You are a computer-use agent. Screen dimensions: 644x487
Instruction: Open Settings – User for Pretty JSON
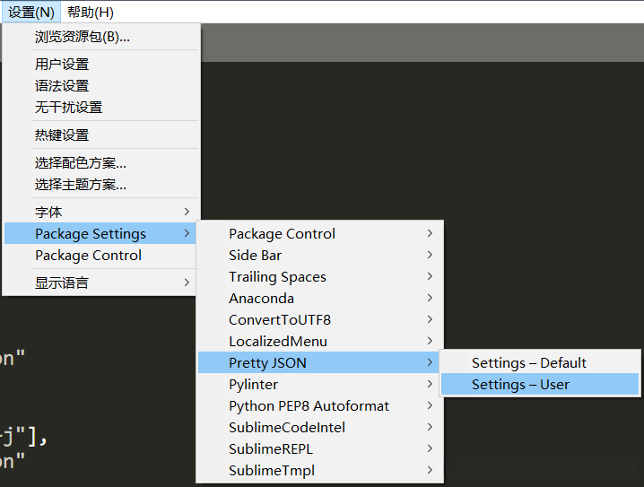(521, 385)
